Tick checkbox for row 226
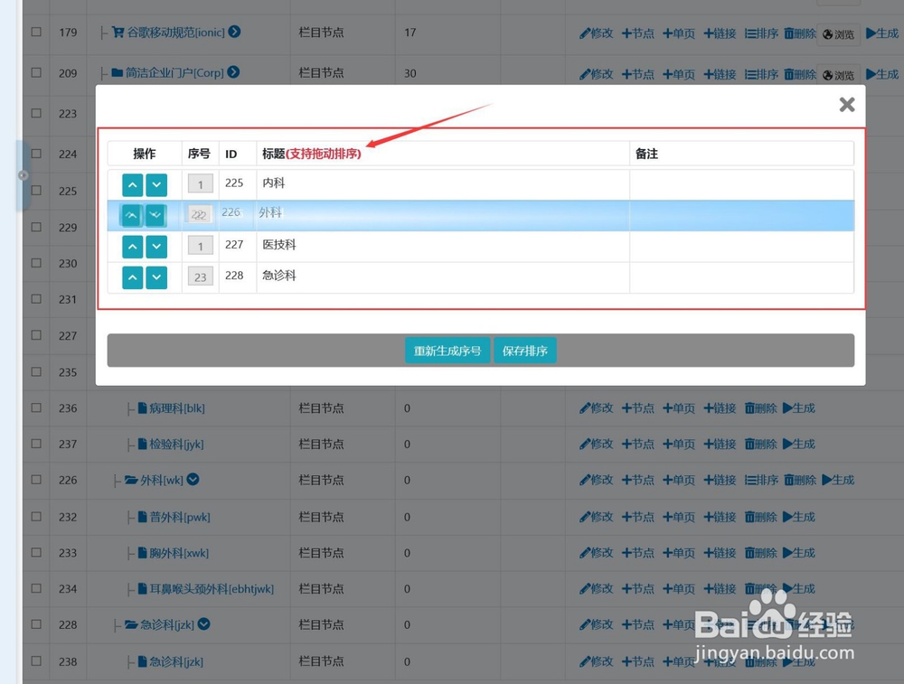Image resolution: width=904 pixels, height=684 pixels. point(36,480)
